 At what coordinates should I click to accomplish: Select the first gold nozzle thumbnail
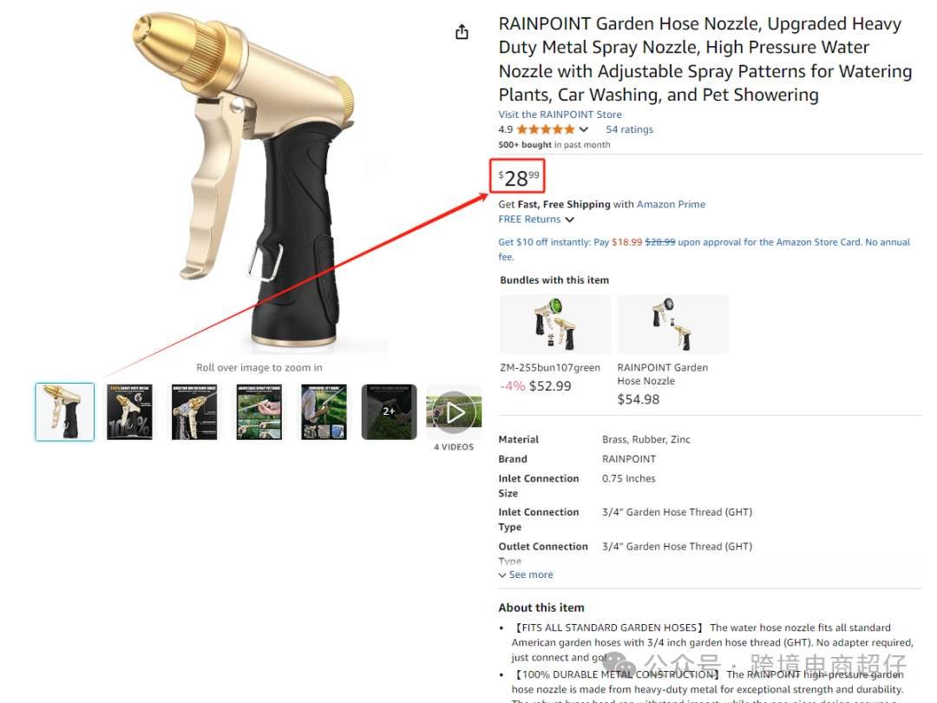click(x=64, y=412)
